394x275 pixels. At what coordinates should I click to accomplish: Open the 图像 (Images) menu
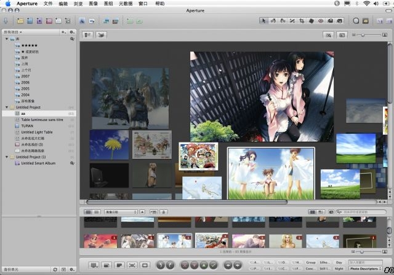point(93,4)
